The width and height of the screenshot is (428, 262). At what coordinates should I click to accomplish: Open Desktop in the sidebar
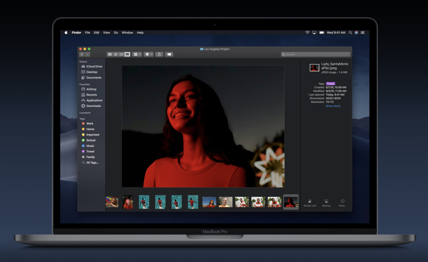click(89, 72)
